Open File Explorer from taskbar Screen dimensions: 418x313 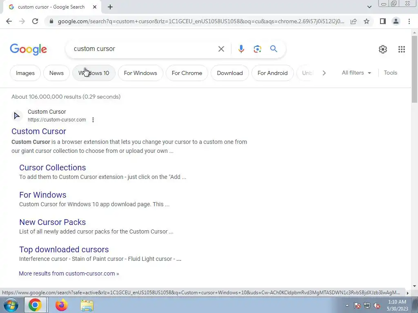(87, 305)
